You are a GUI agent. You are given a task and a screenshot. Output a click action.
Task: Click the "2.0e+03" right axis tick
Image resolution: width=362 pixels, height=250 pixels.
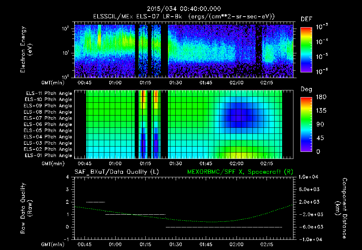pos(309,202)
